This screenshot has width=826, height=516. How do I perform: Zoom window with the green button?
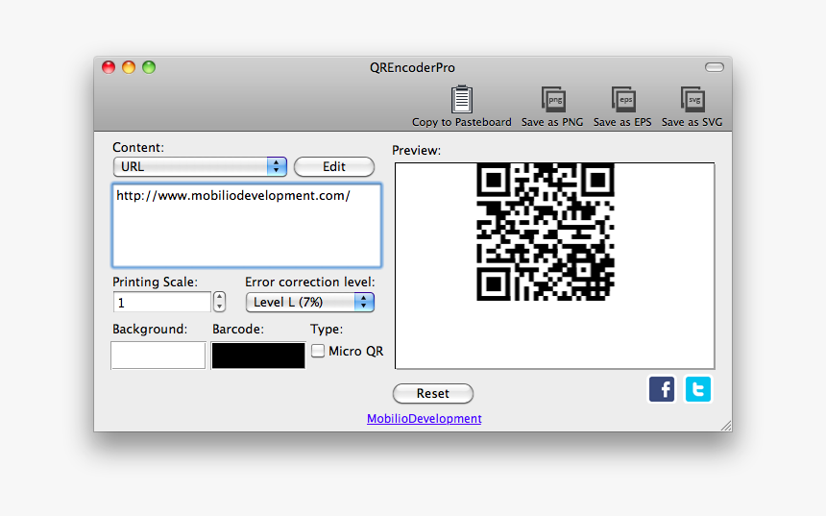pos(149,67)
